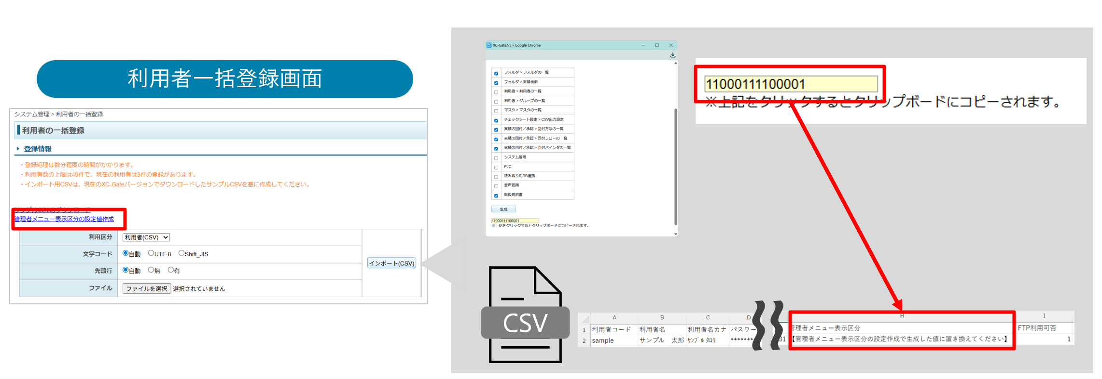
Task: Maximize the XC-Gate.V3 Chrome window
Action: pyautogui.click(x=656, y=45)
